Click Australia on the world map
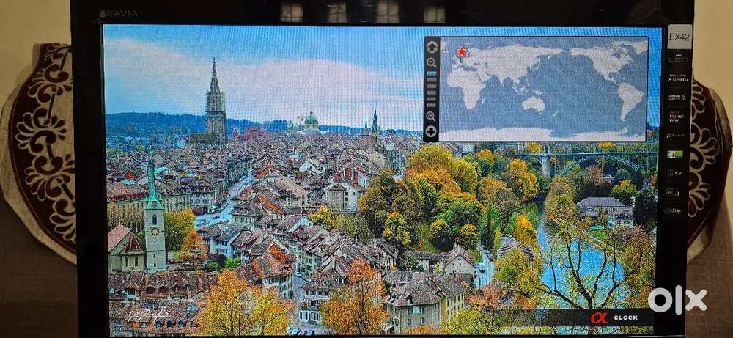The width and height of the screenshot is (733, 338). point(534,103)
